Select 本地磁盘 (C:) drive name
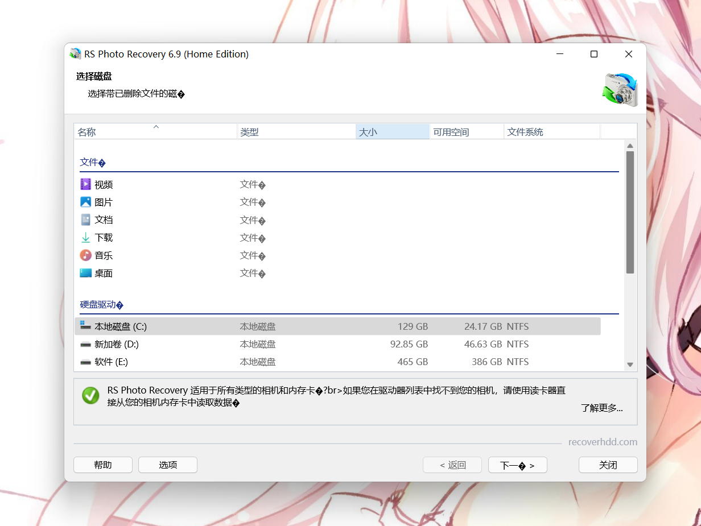This screenshot has width=701, height=526. pyautogui.click(x=121, y=326)
